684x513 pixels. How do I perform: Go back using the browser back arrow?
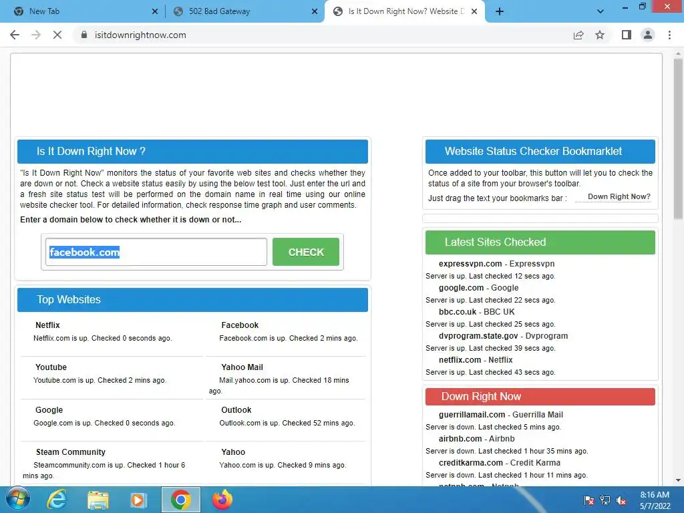(x=15, y=35)
